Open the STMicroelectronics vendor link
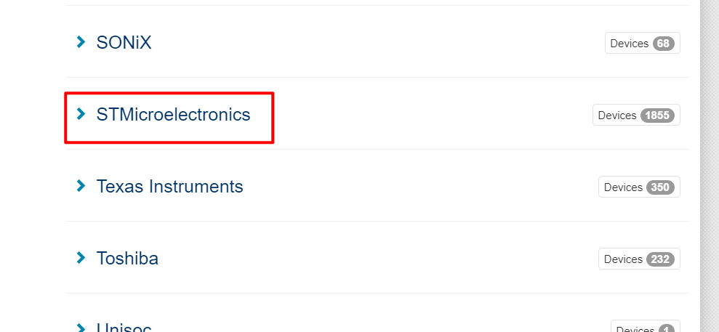This screenshot has width=719, height=332. pos(173,115)
